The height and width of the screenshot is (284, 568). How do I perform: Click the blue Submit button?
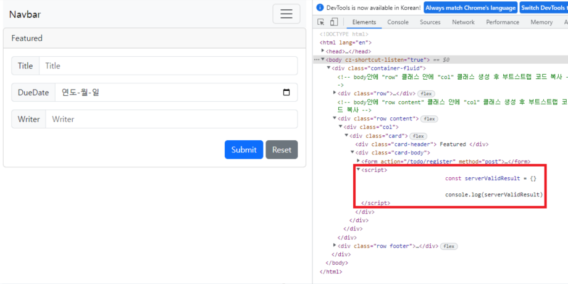(x=244, y=149)
